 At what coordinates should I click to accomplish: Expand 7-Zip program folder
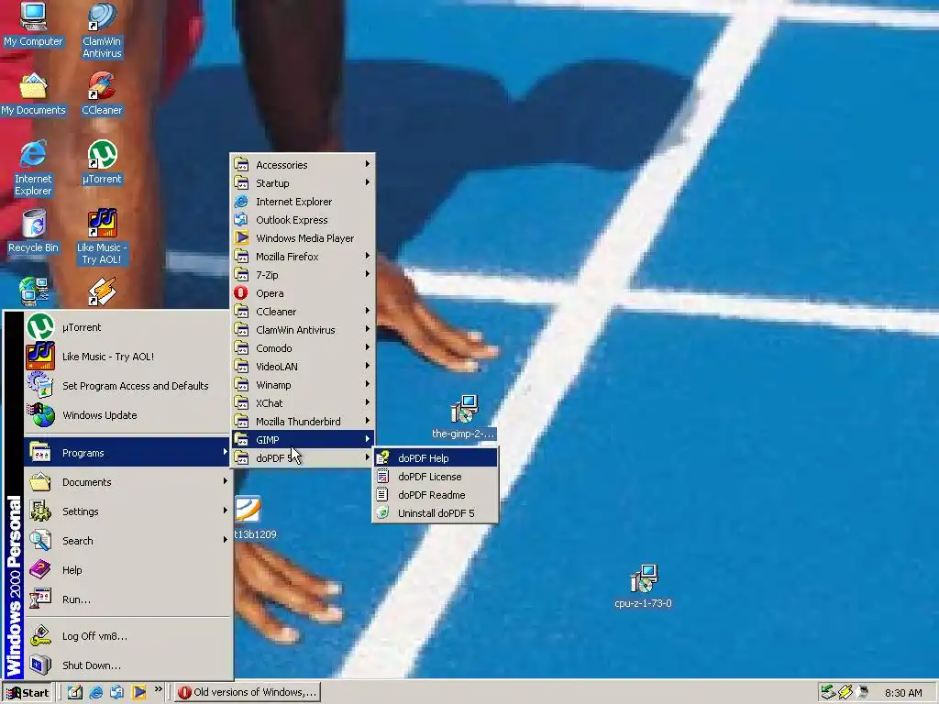[303, 275]
